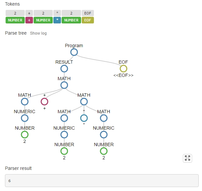This screenshot has width=202, height=191.
Task: Click the fullscreen expand icon
Action: (188, 158)
